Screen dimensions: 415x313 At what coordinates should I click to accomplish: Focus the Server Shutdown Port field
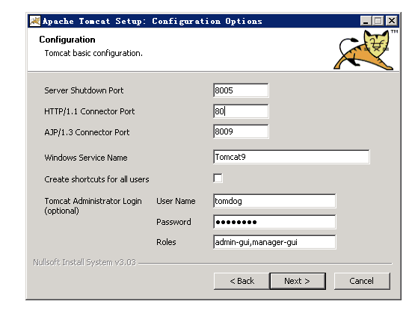click(241, 90)
